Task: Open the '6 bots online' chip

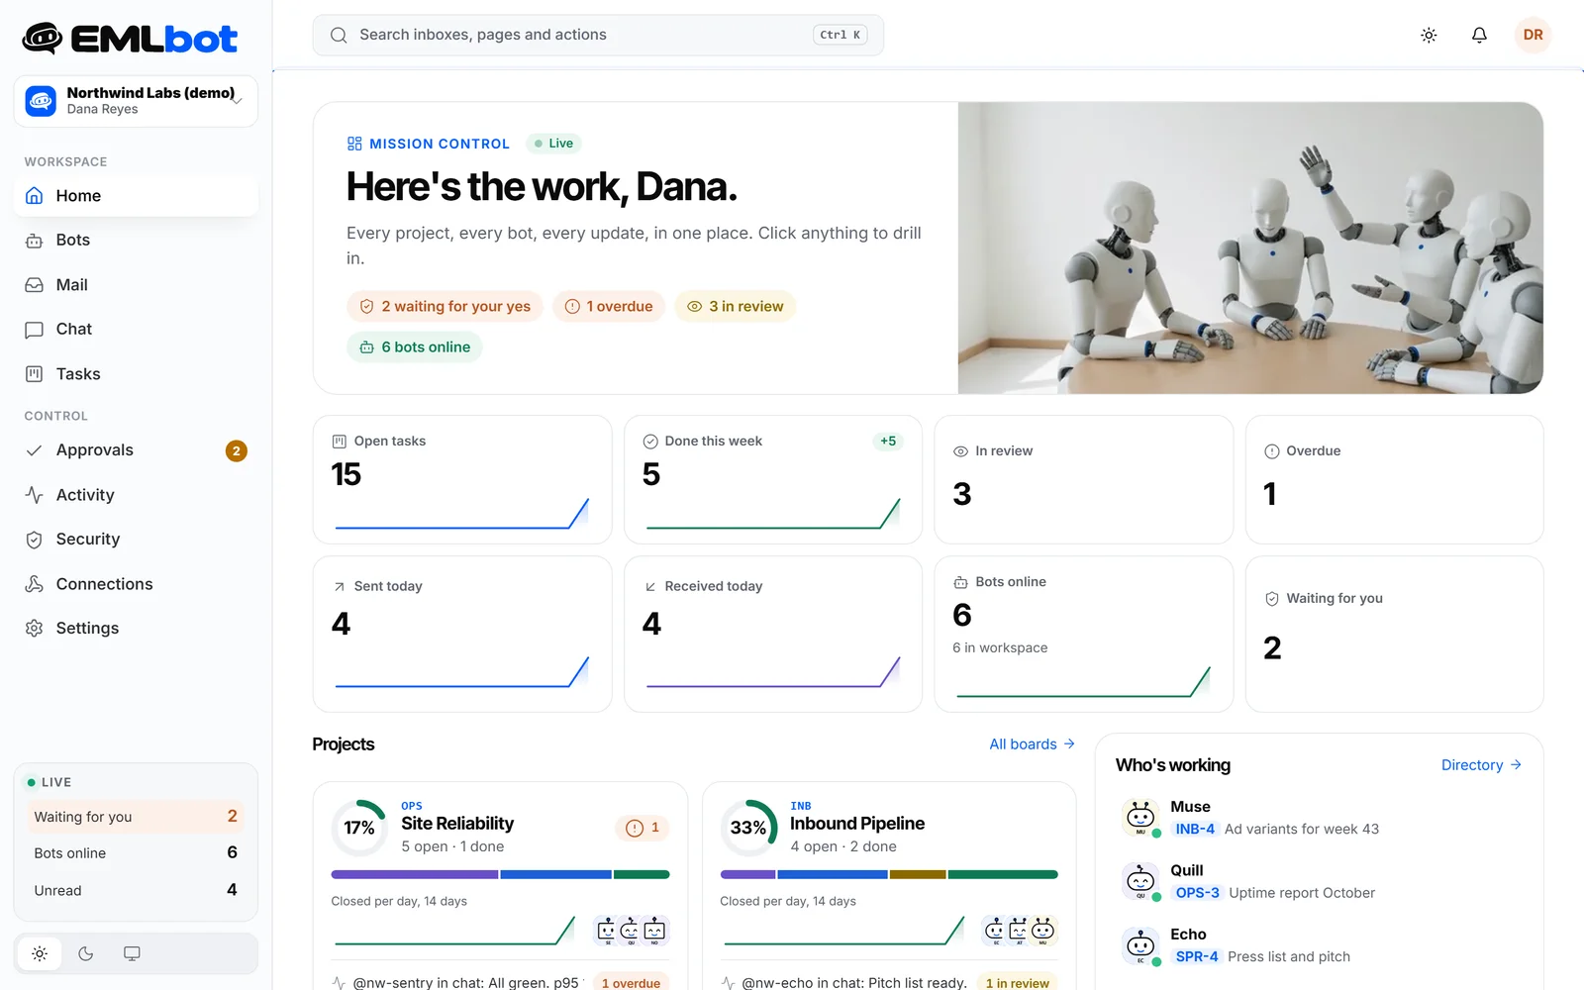Action: point(415,347)
